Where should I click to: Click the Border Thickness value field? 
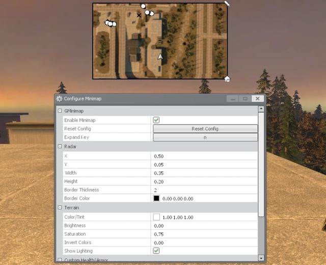click(x=204, y=190)
